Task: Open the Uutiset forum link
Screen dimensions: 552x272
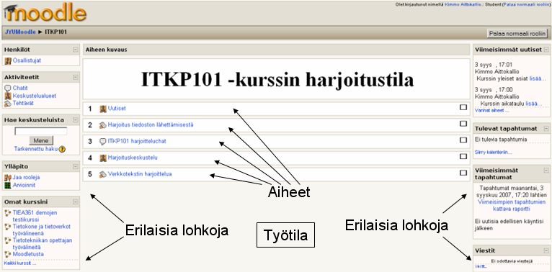Action: pos(117,109)
